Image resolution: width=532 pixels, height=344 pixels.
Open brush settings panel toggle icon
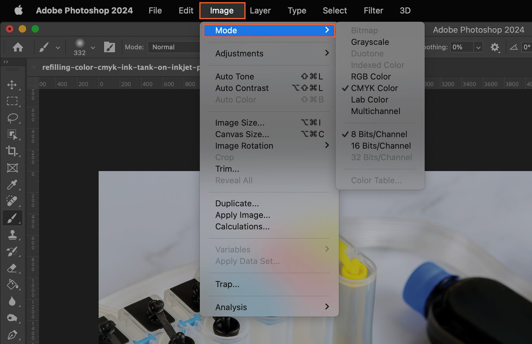pyautogui.click(x=109, y=47)
